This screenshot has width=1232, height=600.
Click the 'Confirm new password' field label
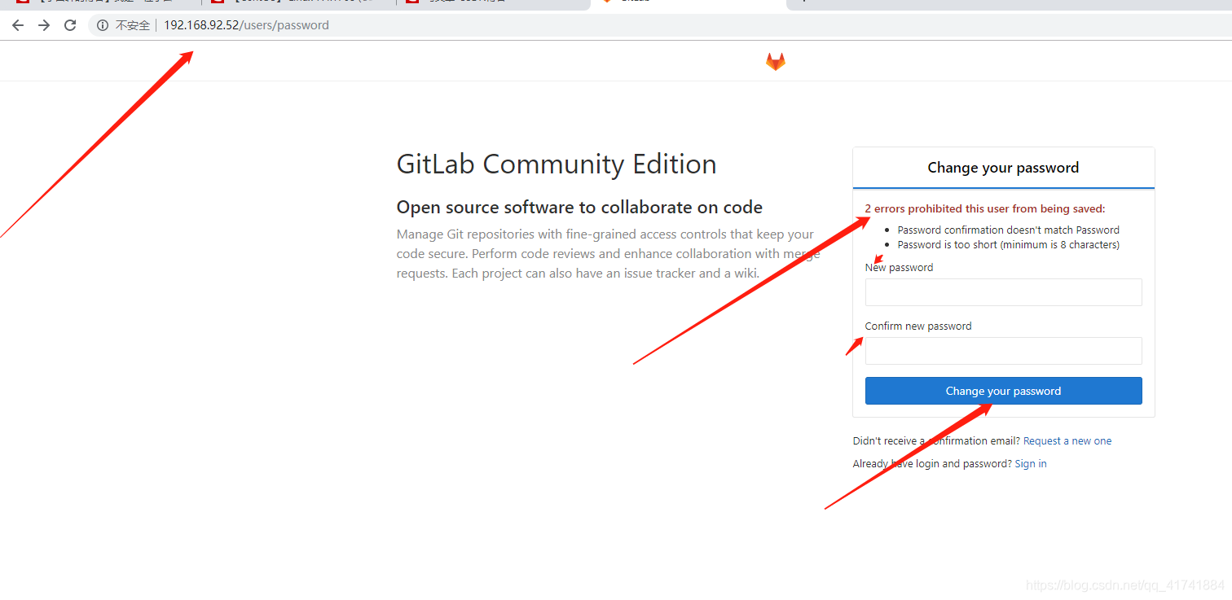coord(918,326)
